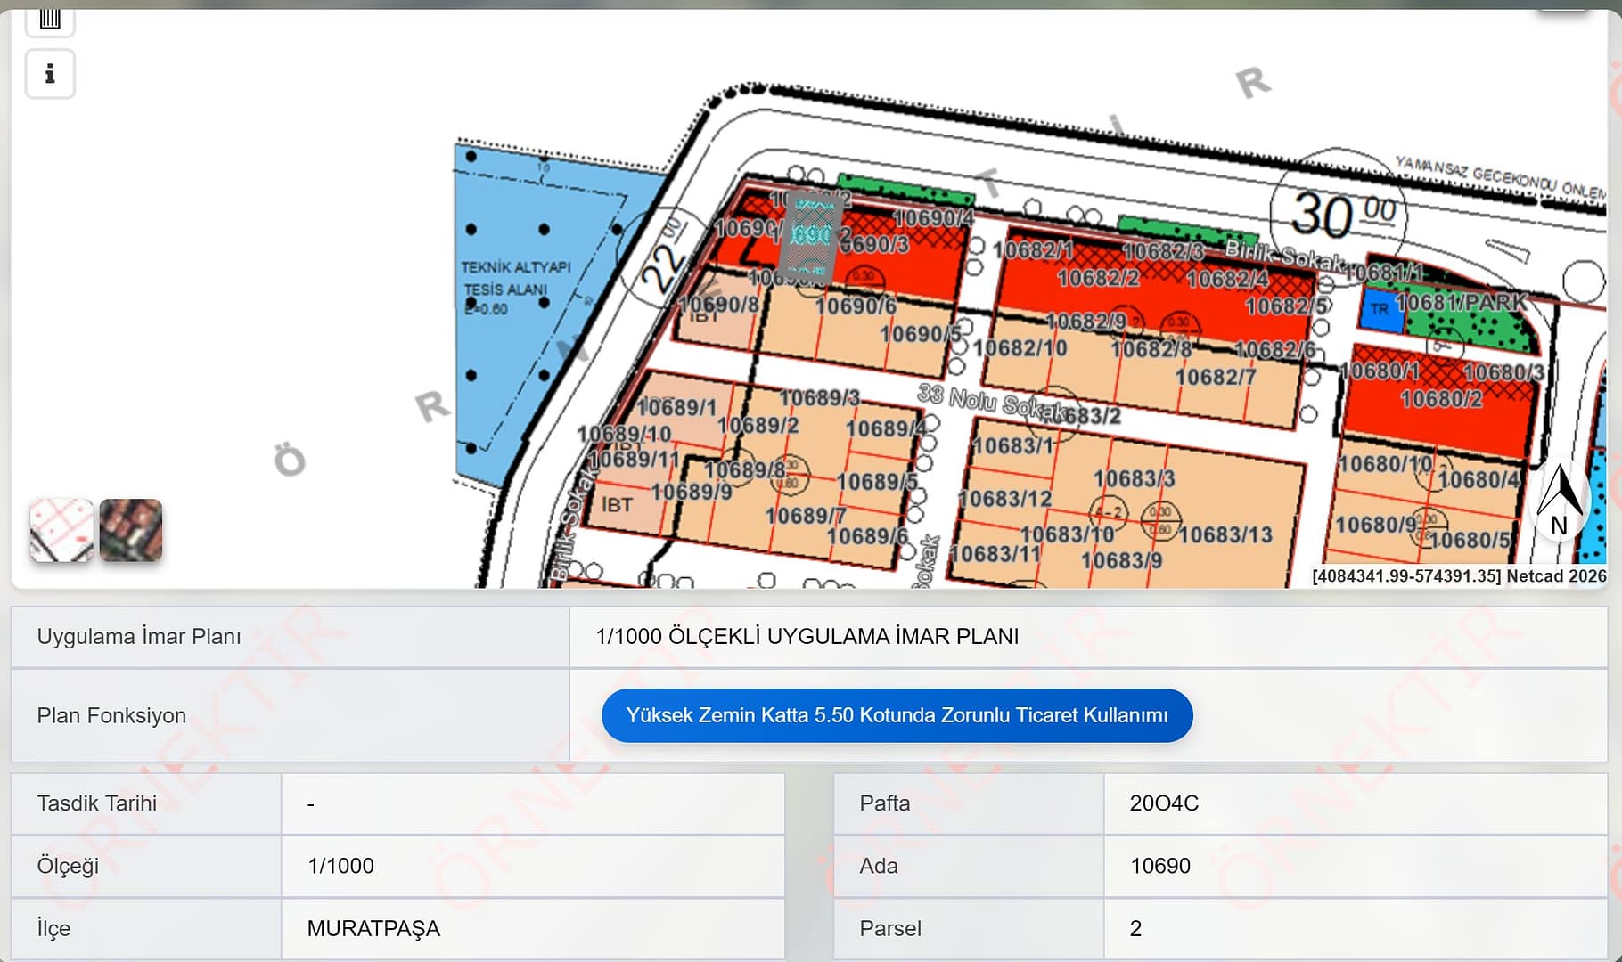Click the 20O4C pafta value

click(1164, 803)
